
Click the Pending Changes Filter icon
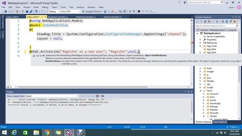coord(217,22)
